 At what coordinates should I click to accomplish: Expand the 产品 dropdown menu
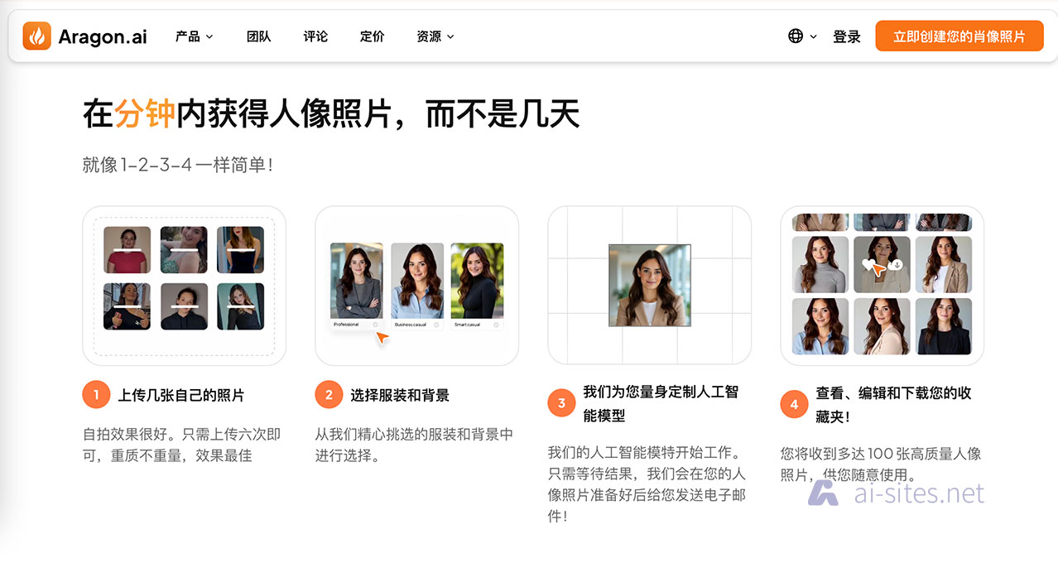194,36
